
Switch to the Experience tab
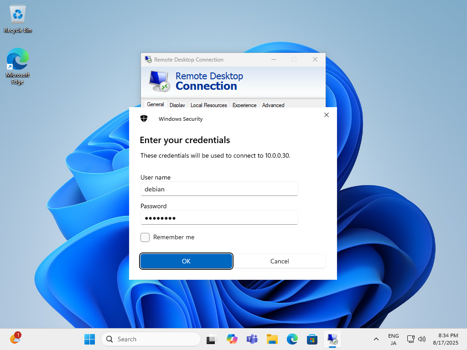pos(244,105)
